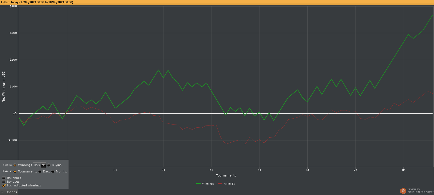Click the USD currency field text
The image size is (434, 195).
tap(37, 165)
